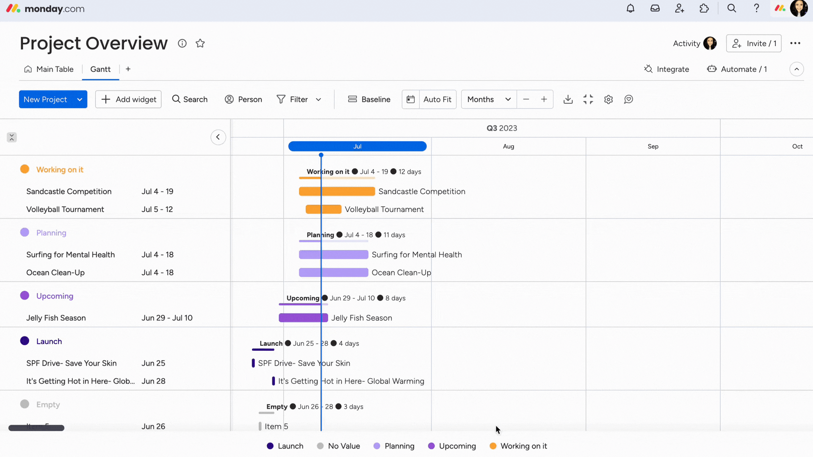The width and height of the screenshot is (813, 457).
Task: Open the inbox tray icon
Action: coord(655,8)
